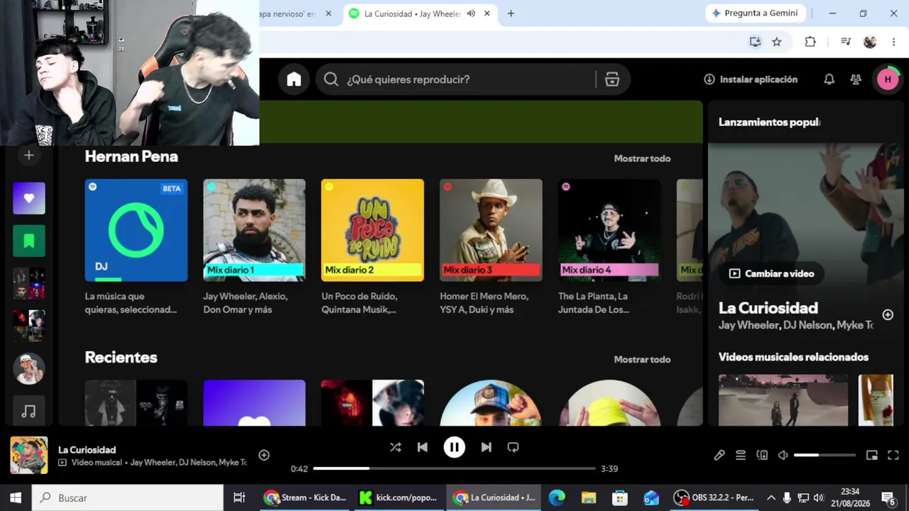Switch to the kick.com/popo... taskbar window
The width and height of the screenshot is (909, 511).
[x=399, y=498]
